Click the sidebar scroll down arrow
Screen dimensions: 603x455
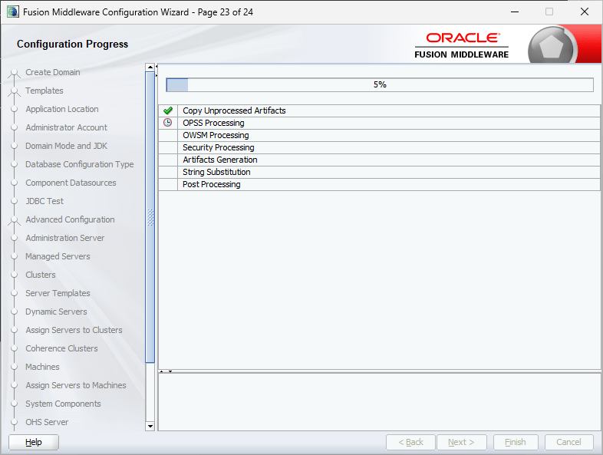pos(150,426)
